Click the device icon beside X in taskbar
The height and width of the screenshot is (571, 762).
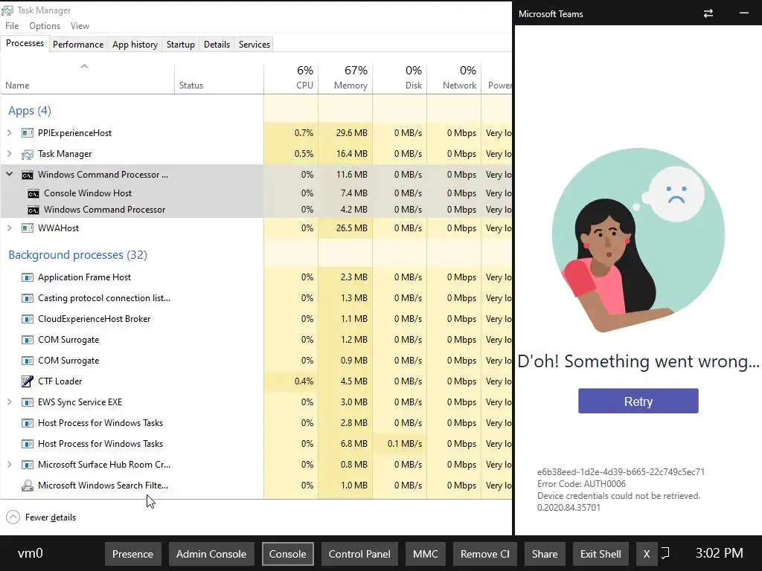(x=665, y=553)
